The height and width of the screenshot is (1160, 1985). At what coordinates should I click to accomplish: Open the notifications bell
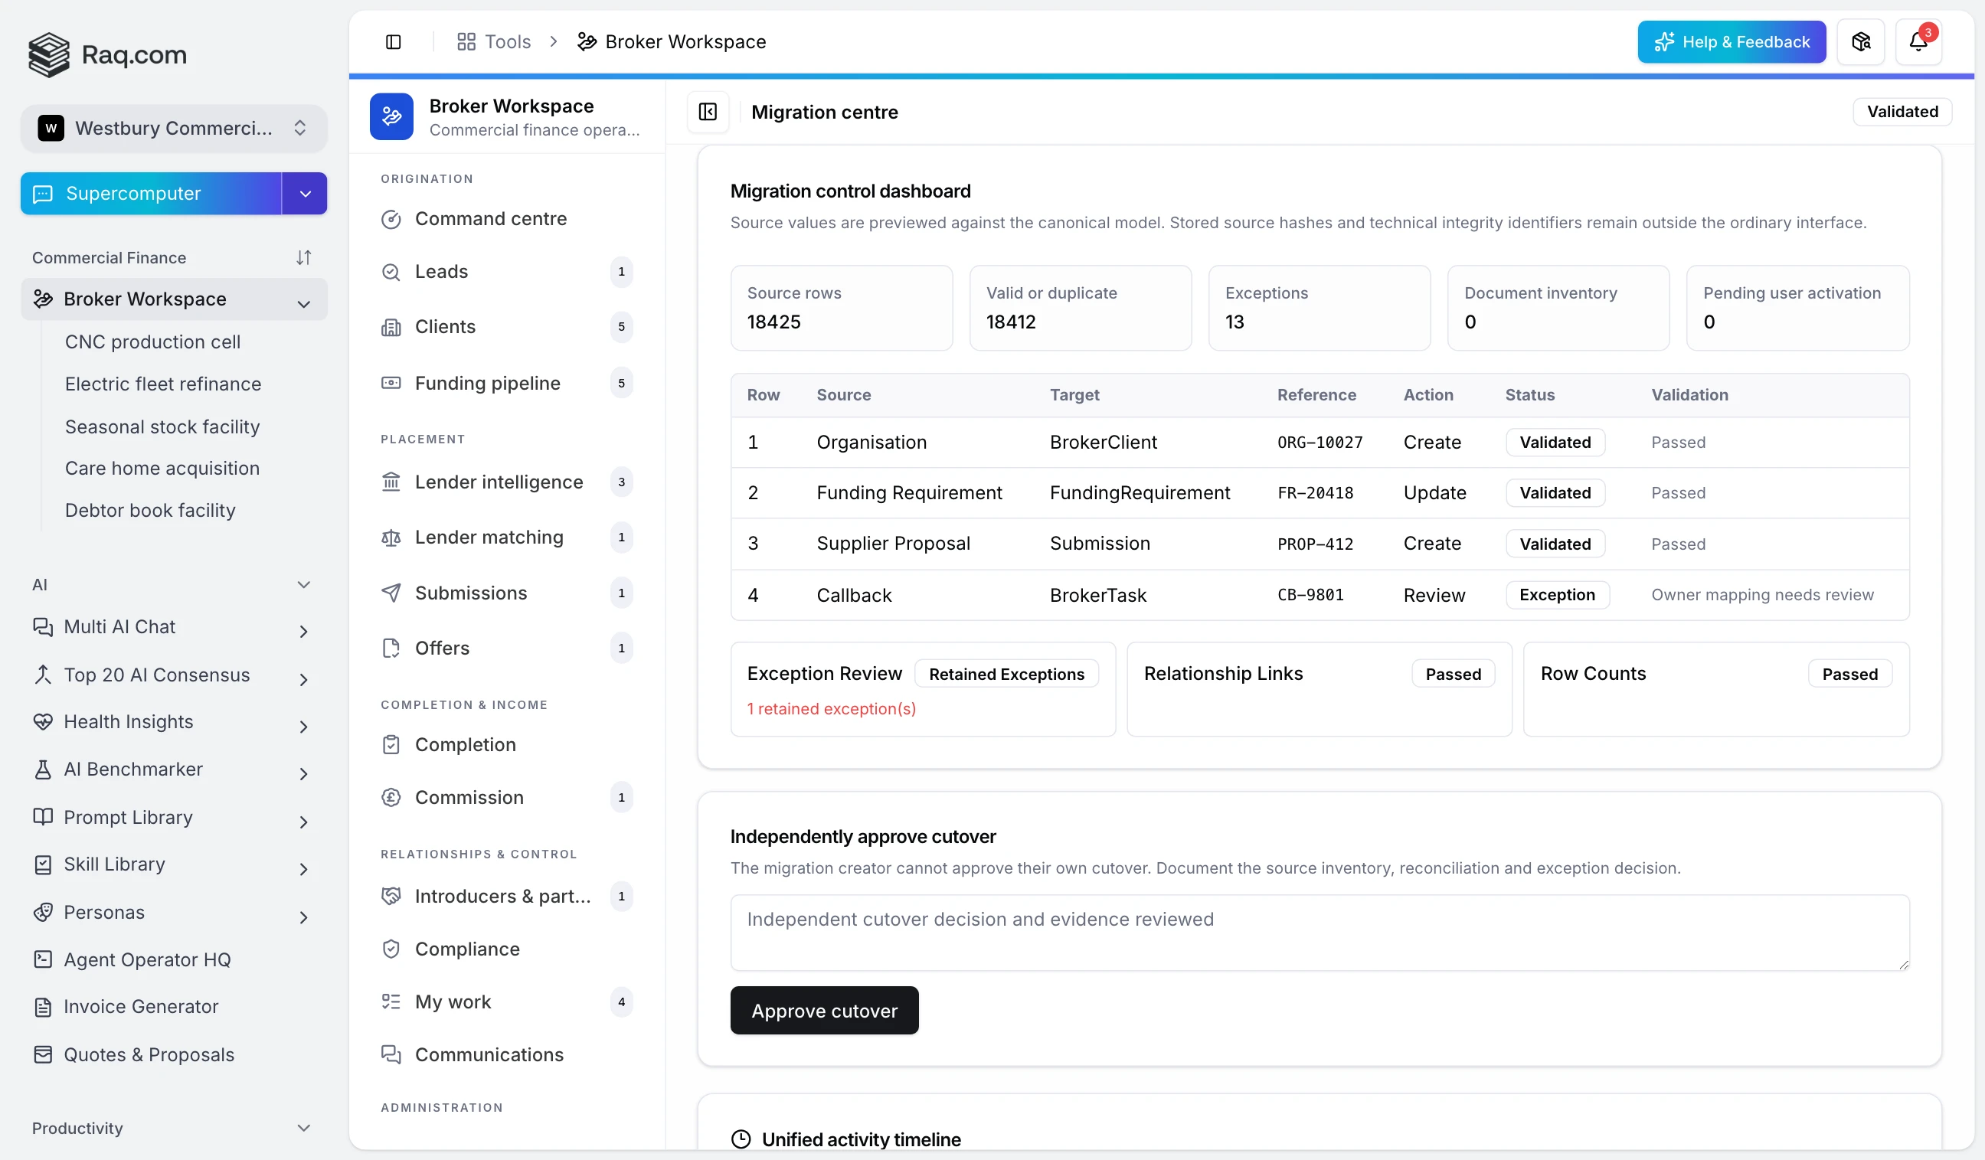[1918, 42]
